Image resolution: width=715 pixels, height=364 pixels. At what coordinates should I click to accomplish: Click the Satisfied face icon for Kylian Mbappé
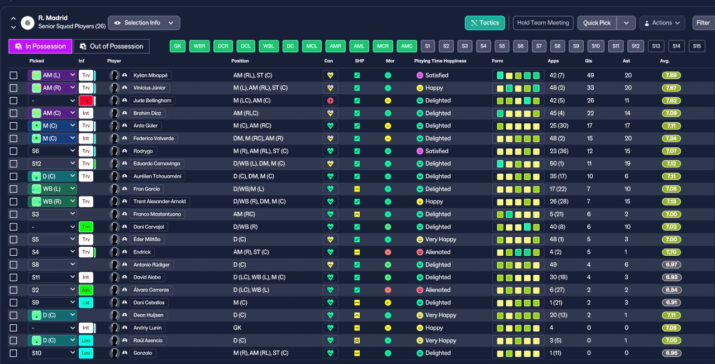(x=420, y=75)
